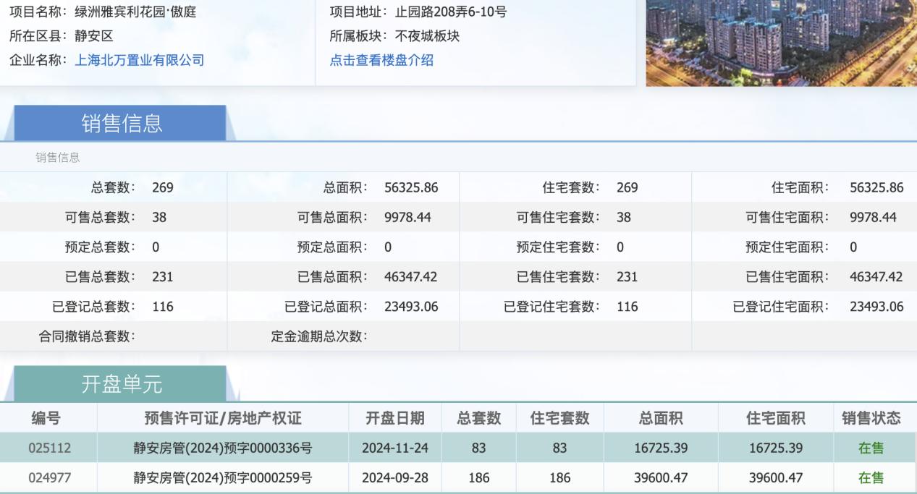Click permit 静安房管(2024)预字0000336号
The image size is (917, 494).
tap(223, 448)
